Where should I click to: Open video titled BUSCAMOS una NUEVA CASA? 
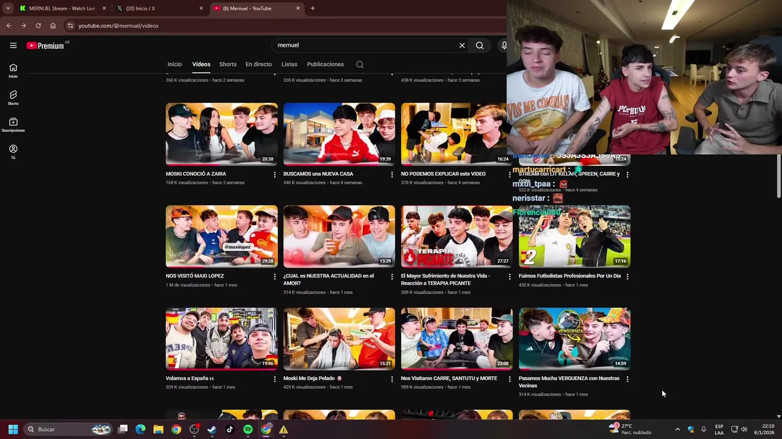[x=318, y=174]
